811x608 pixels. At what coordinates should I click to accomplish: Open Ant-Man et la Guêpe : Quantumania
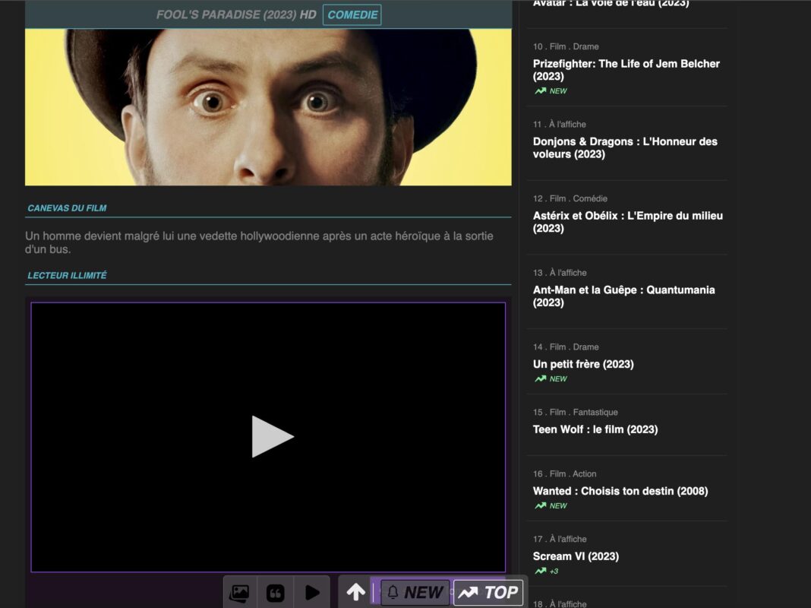point(623,296)
